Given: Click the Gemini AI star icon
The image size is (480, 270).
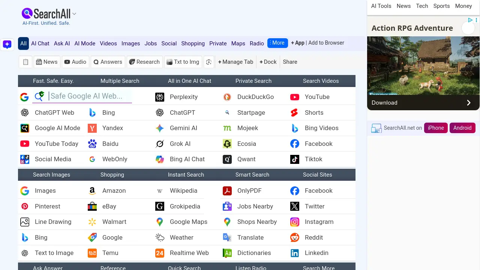Looking at the screenshot, I should tap(160, 128).
